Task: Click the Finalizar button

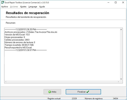Action: (x=83, y=92)
